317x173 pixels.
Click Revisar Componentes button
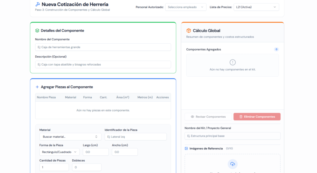coord(208,117)
